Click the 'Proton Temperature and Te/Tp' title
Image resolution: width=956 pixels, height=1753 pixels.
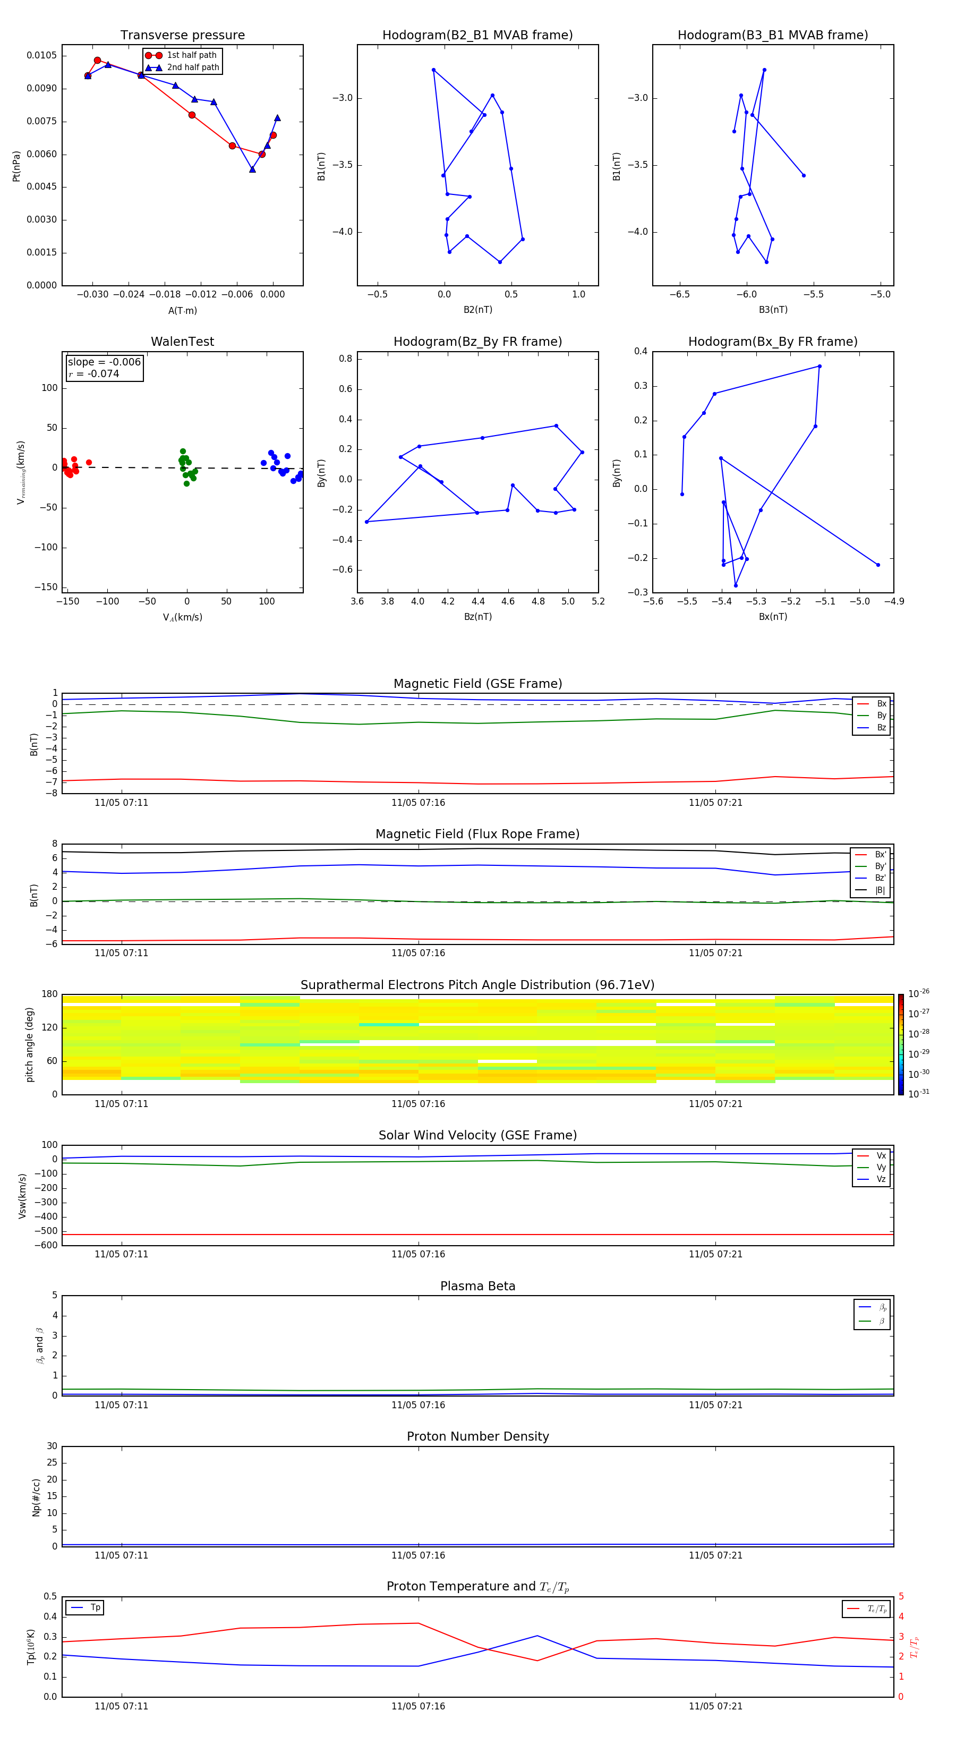(477, 1587)
